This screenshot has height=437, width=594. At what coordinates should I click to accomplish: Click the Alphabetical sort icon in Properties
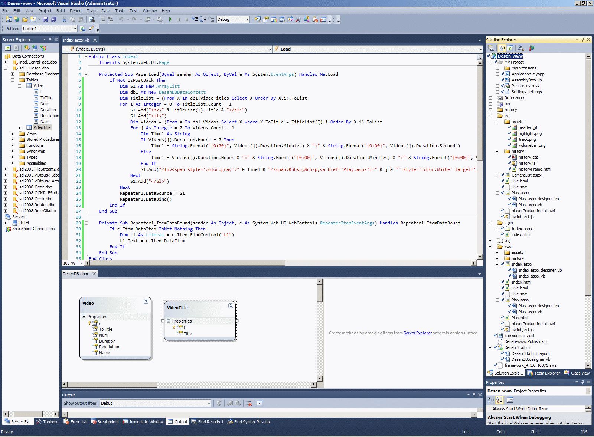pos(499,400)
